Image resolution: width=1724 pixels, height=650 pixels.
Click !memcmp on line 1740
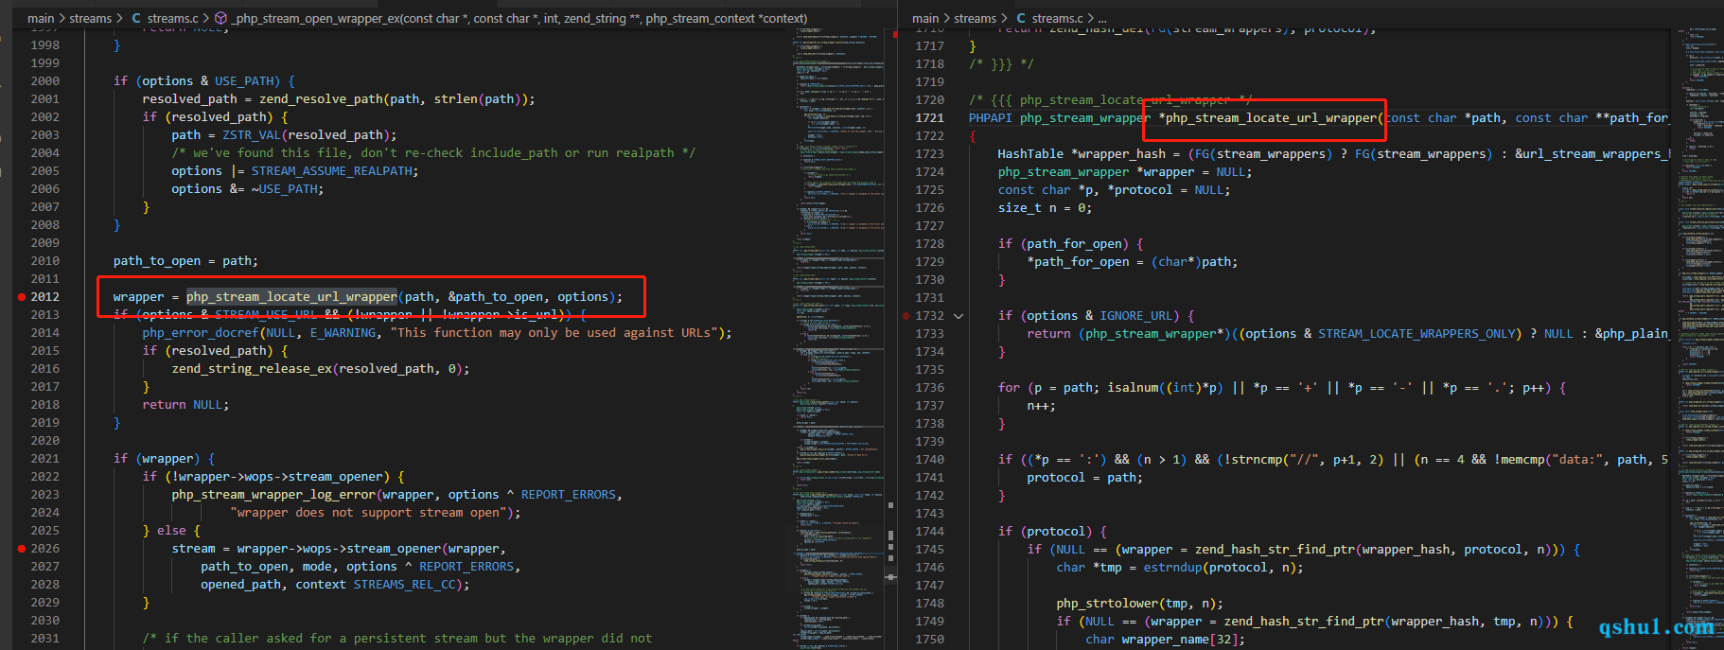click(1519, 459)
